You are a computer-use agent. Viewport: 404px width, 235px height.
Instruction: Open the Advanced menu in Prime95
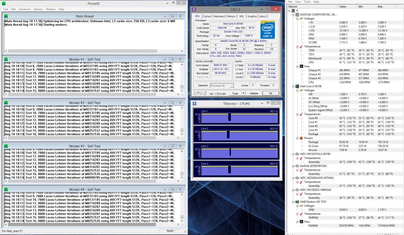pyautogui.click(x=24, y=9)
